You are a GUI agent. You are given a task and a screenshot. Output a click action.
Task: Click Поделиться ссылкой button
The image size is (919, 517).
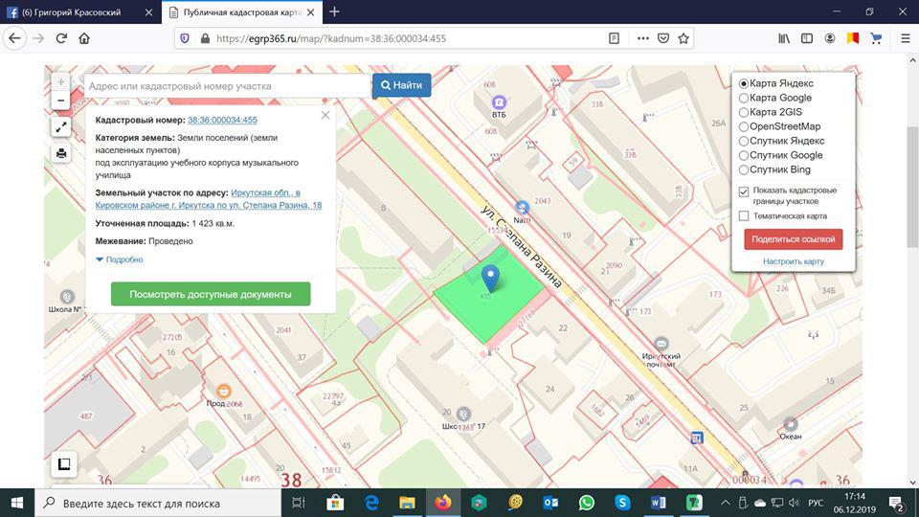point(793,239)
